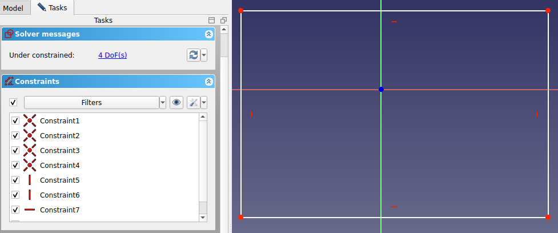Image resolution: width=558 pixels, height=233 pixels.
Task: Click the constraint settings tools icon
Action: 194,102
